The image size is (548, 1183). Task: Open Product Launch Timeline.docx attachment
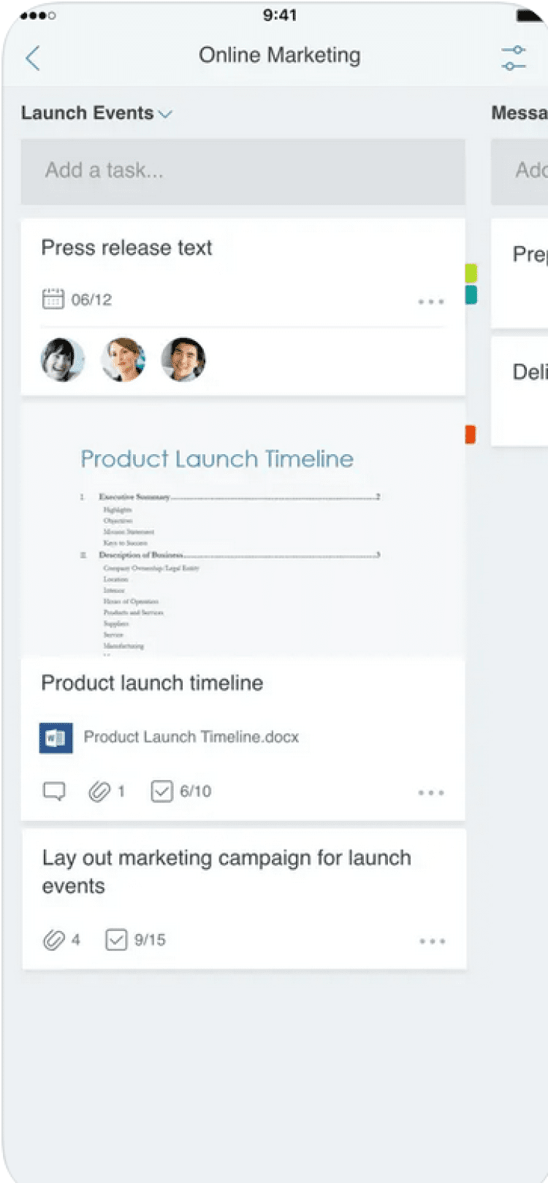pyautogui.click(x=191, y=738)
